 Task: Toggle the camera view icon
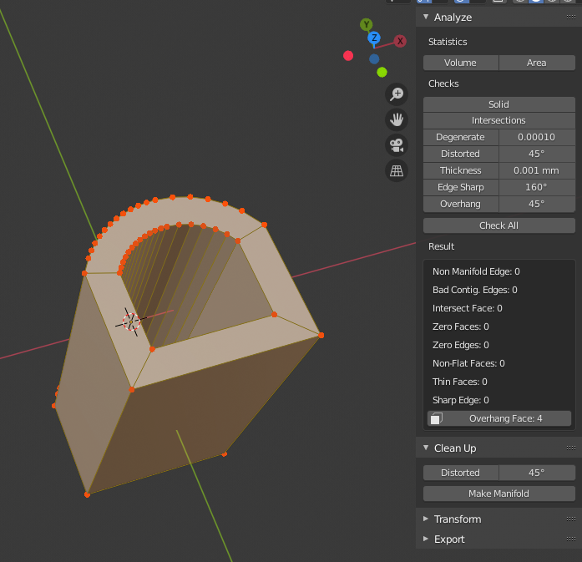[397, 145]
